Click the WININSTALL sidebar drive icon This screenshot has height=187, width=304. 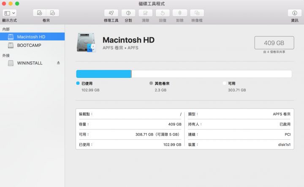11,63
